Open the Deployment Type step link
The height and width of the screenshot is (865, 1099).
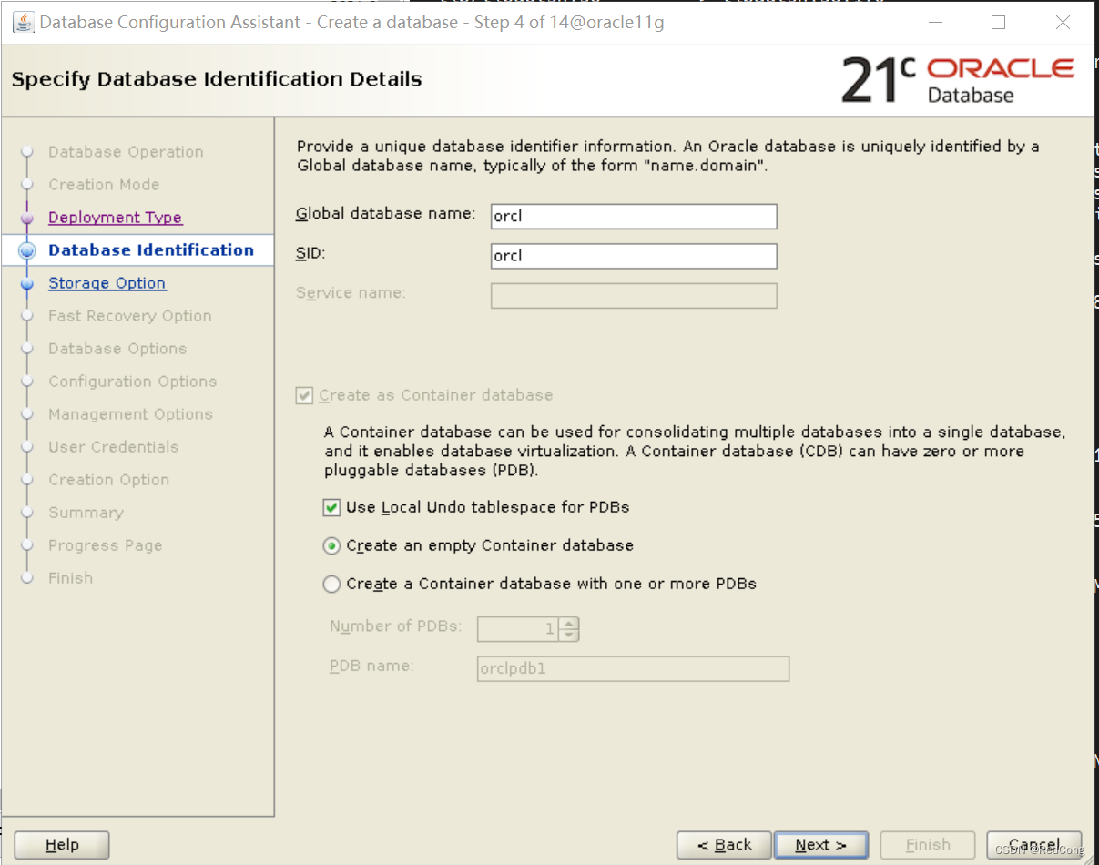point(115,218)
